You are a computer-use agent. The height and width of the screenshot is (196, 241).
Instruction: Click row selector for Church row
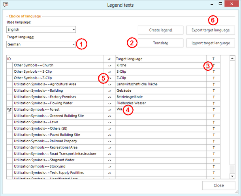9,66
